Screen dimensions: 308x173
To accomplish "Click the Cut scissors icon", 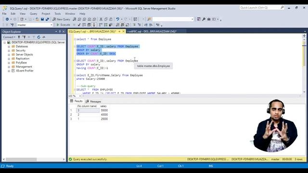I will [101, 19].
